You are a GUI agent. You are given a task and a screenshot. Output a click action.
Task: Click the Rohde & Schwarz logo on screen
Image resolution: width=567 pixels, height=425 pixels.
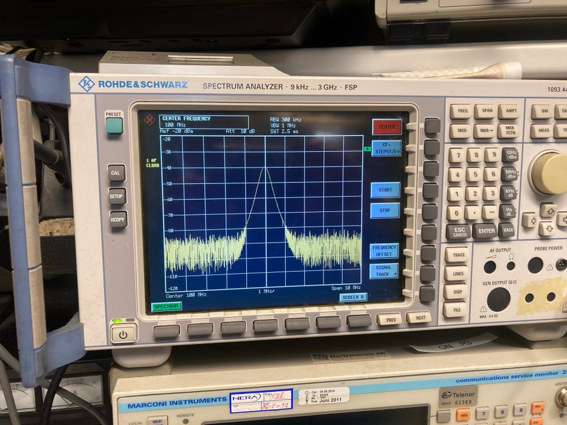click(x=149, y=120)
